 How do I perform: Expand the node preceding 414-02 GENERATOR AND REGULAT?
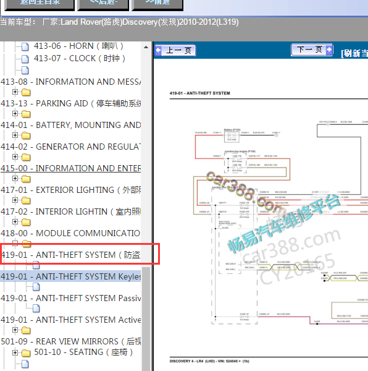pos(15,135)
